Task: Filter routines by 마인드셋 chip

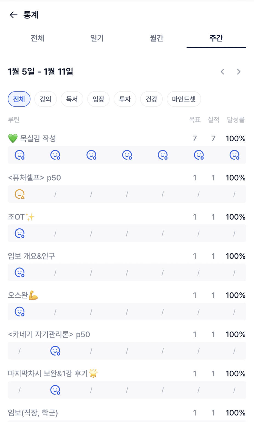Action: click(184, 99)
